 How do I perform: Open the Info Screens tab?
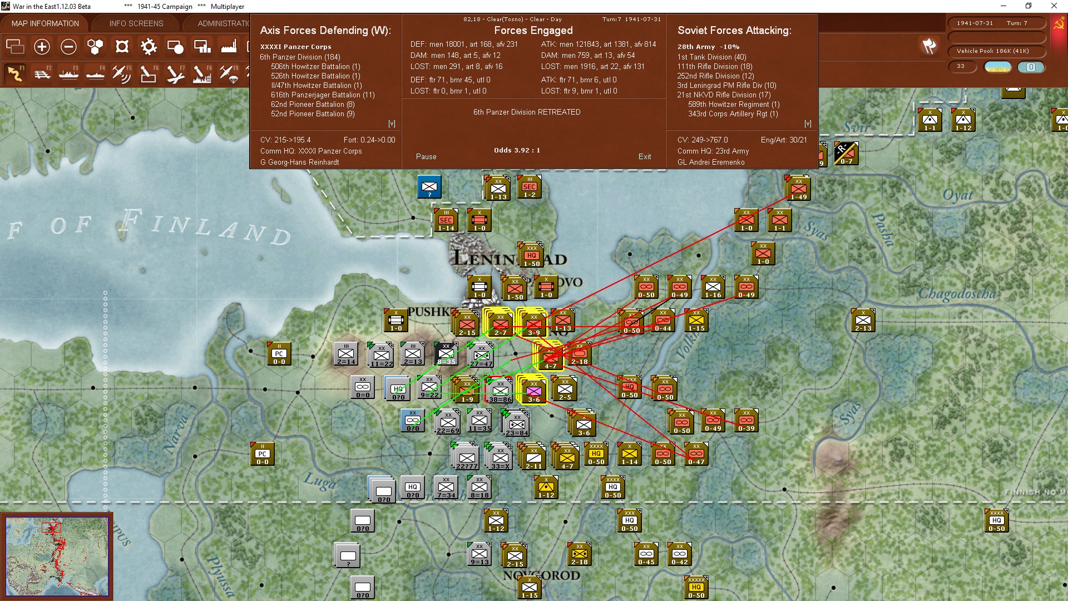coord(136,23)
